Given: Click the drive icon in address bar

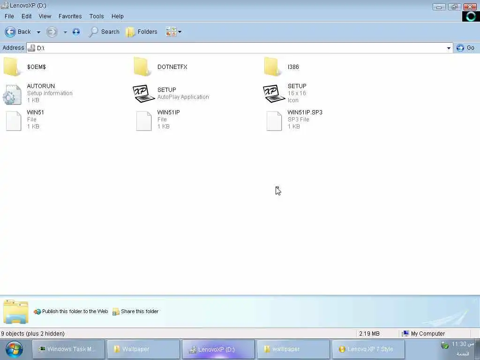Looking at the screenshot, I should pos(31,48).
